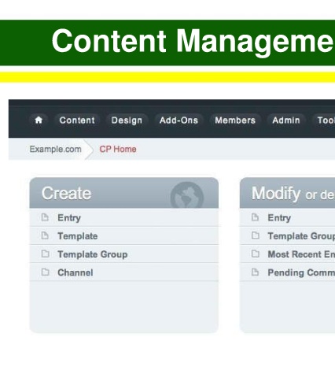
Task: Click the page icon next to Template
Action: point(45,235)
